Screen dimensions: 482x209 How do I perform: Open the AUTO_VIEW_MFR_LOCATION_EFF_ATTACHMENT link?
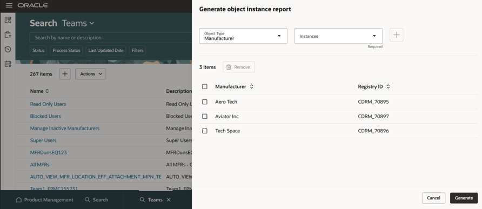pos(96,177)
